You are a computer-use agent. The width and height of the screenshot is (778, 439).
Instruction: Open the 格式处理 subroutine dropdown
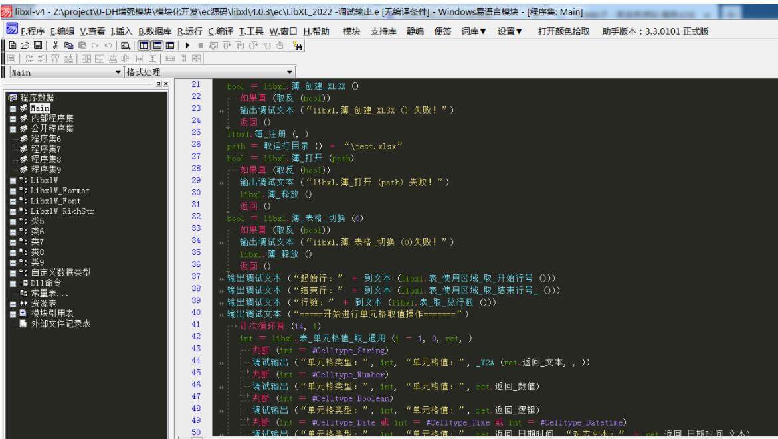pos(290,72)
